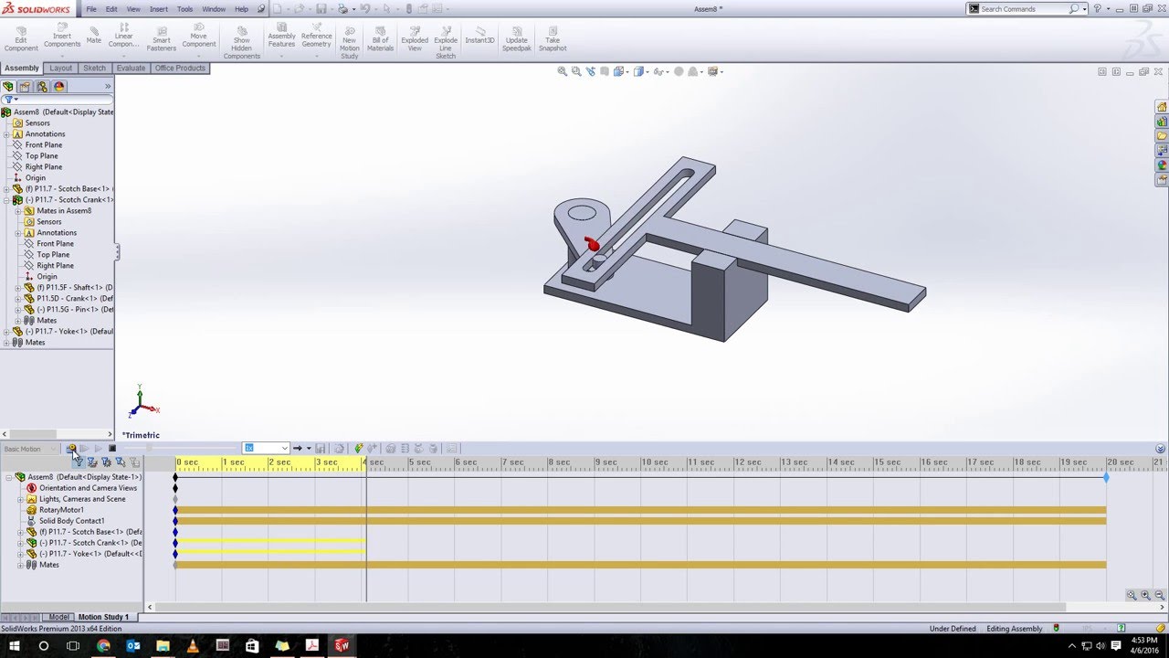Image resolution: width=1169 pixels, height=658 pixels.
Task: Collapse the feature manager panel
Action: (108, 87)
